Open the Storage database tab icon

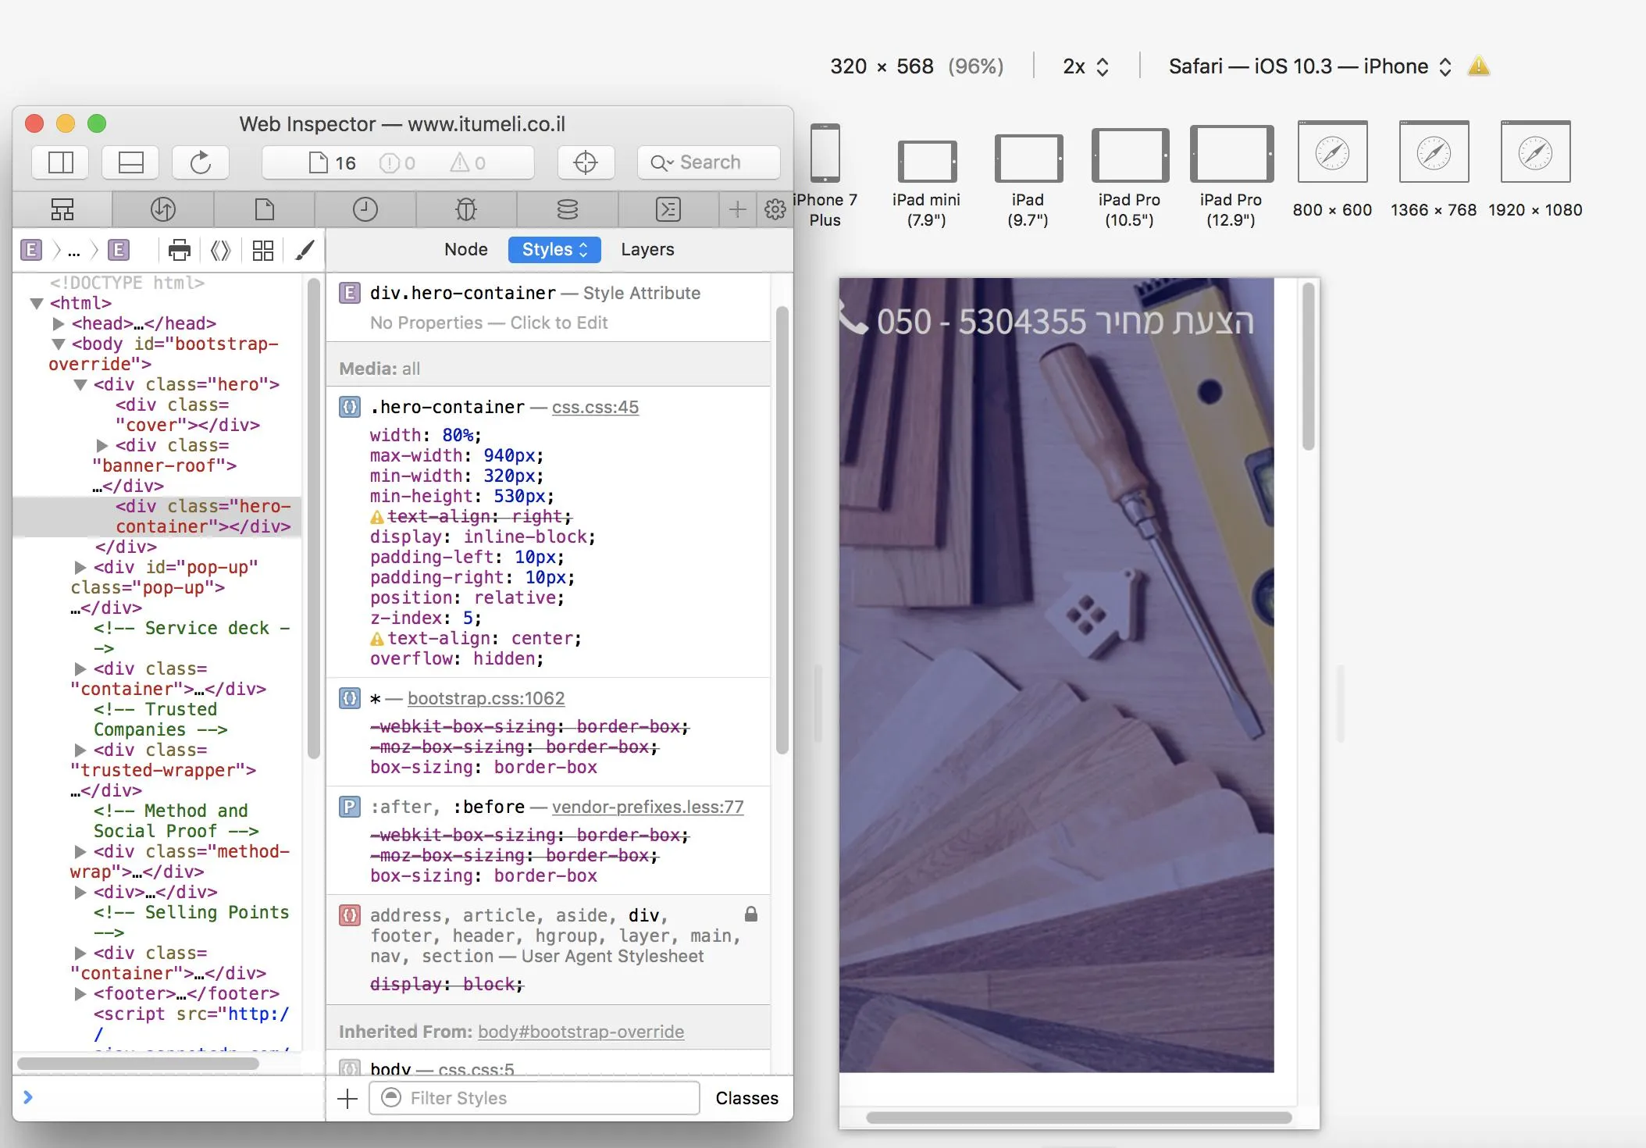click(568, 209)
